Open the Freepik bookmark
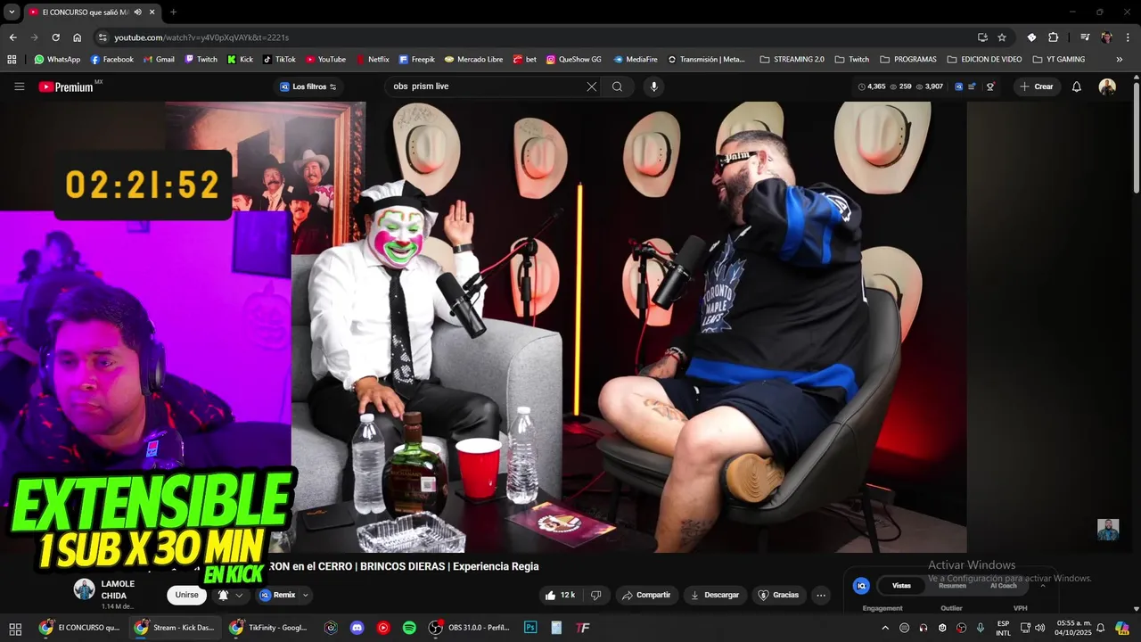Image resolution: width=1141 pixels, height=642 pixels. click(x=416, y=60)
